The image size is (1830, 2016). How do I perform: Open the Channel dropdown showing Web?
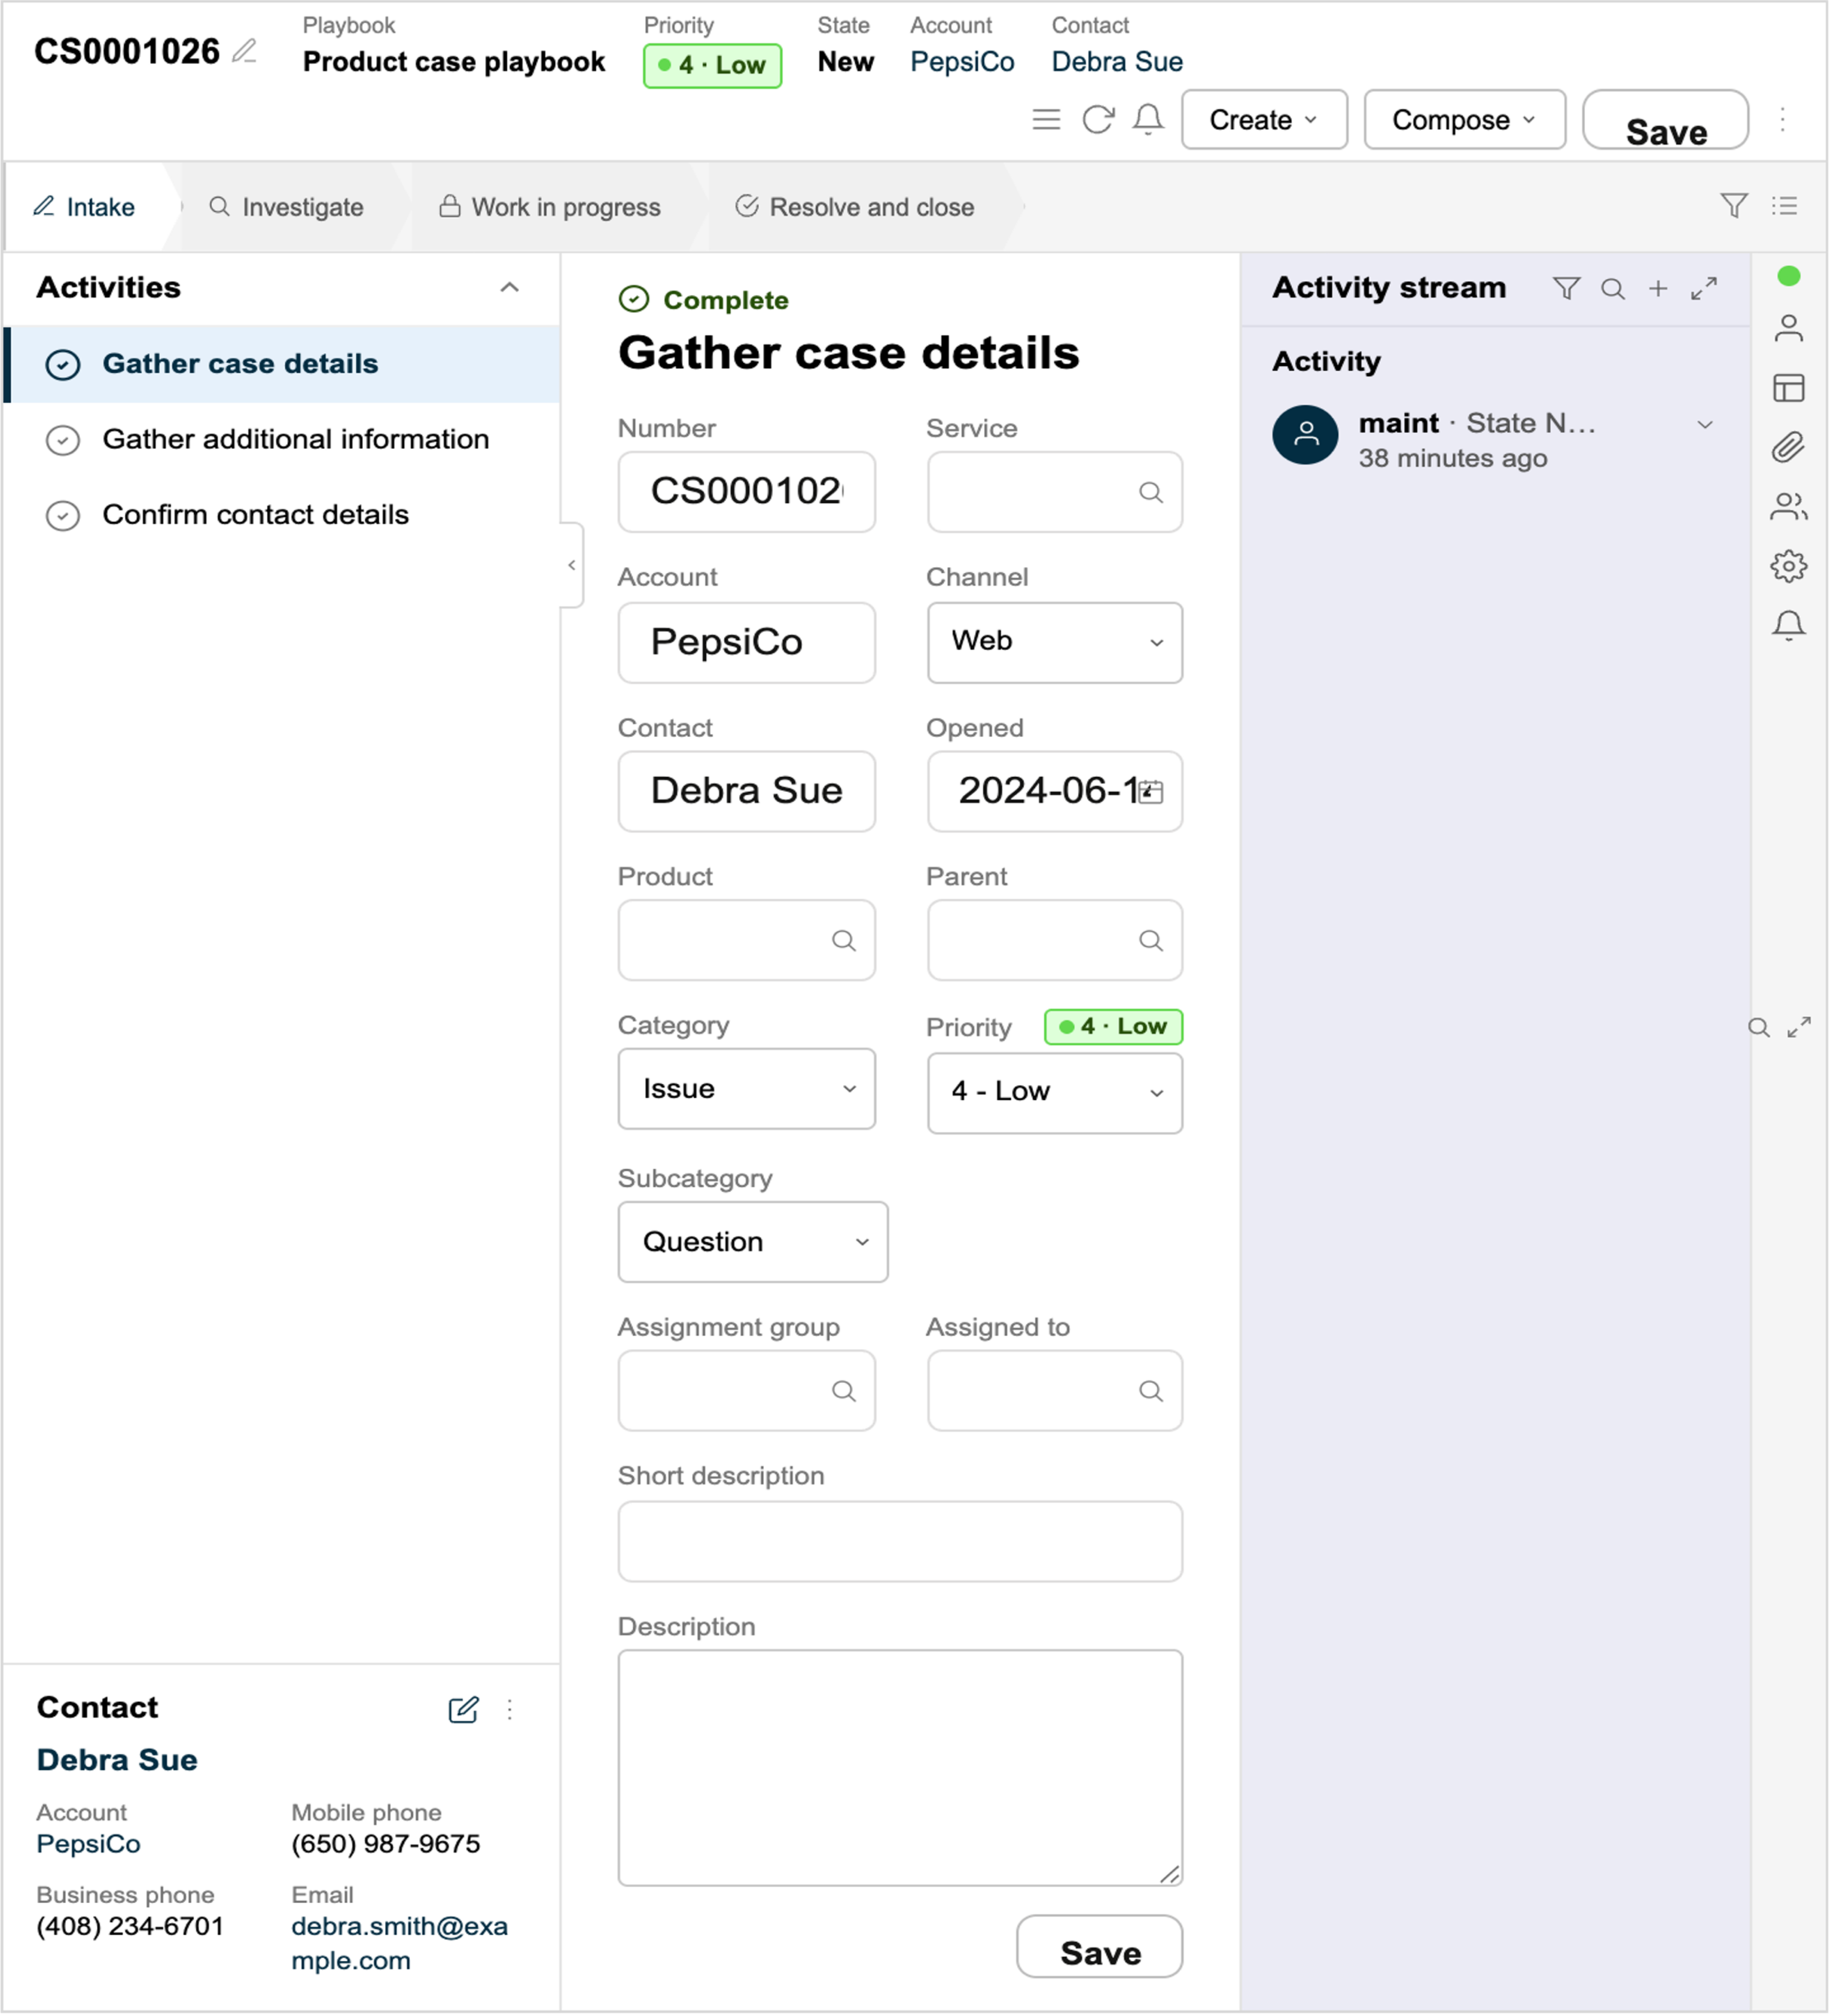point(1055,643)
